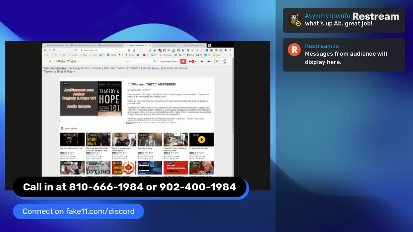Click the "Connect on fake11.com/discord" banner
The height and width of the screenshot is (232, 413).
tap(78, 211)
